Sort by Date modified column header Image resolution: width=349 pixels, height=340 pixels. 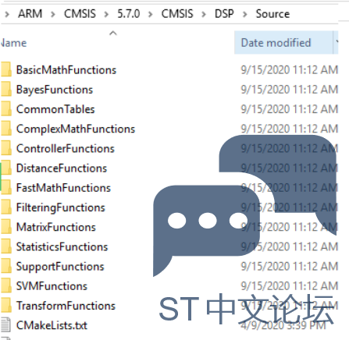coord(276,43)
